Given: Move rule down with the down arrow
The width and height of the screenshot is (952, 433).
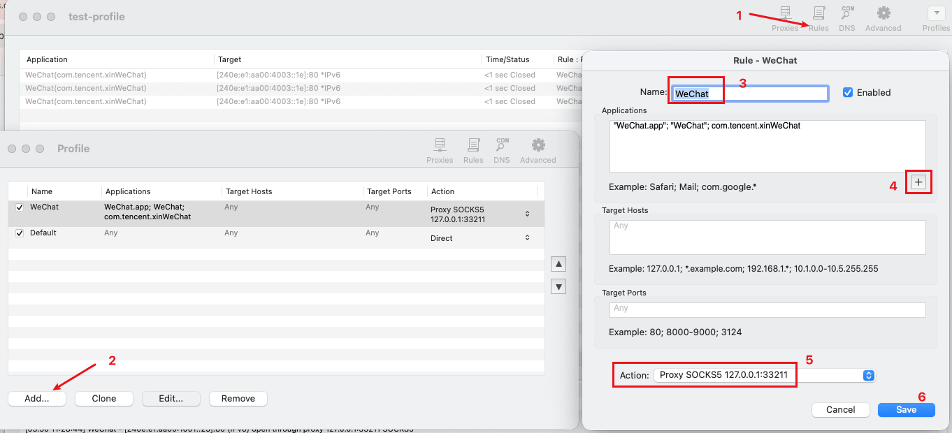Looking at the screenshot, I should tap(558, 286).
